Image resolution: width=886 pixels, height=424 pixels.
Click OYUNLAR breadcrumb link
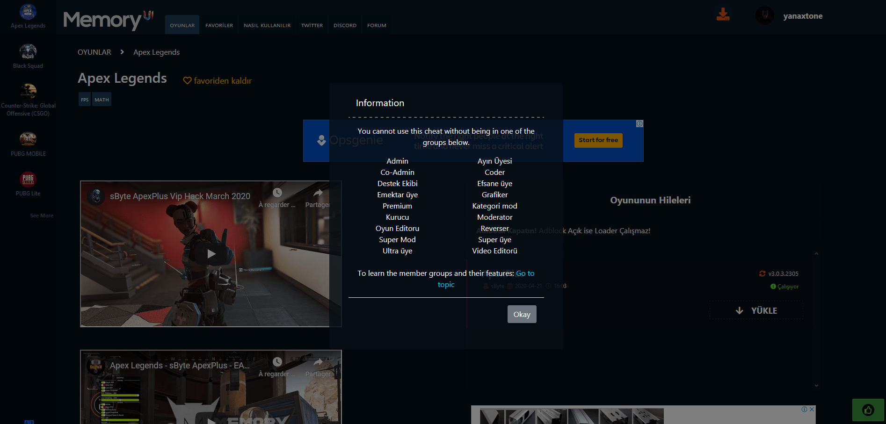[94, 52]
